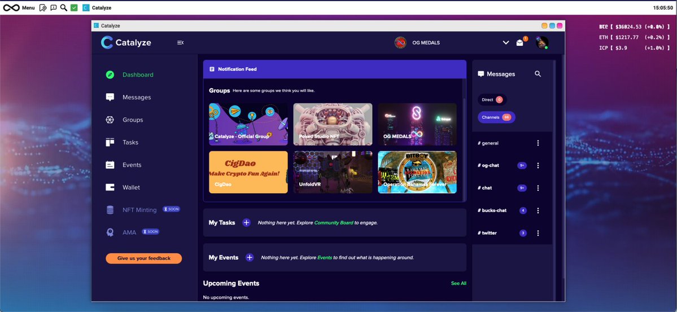The height and width of the screenshot is (312, 677).
Task: Click the green checkmark taskbar icon
Action: 75,8
